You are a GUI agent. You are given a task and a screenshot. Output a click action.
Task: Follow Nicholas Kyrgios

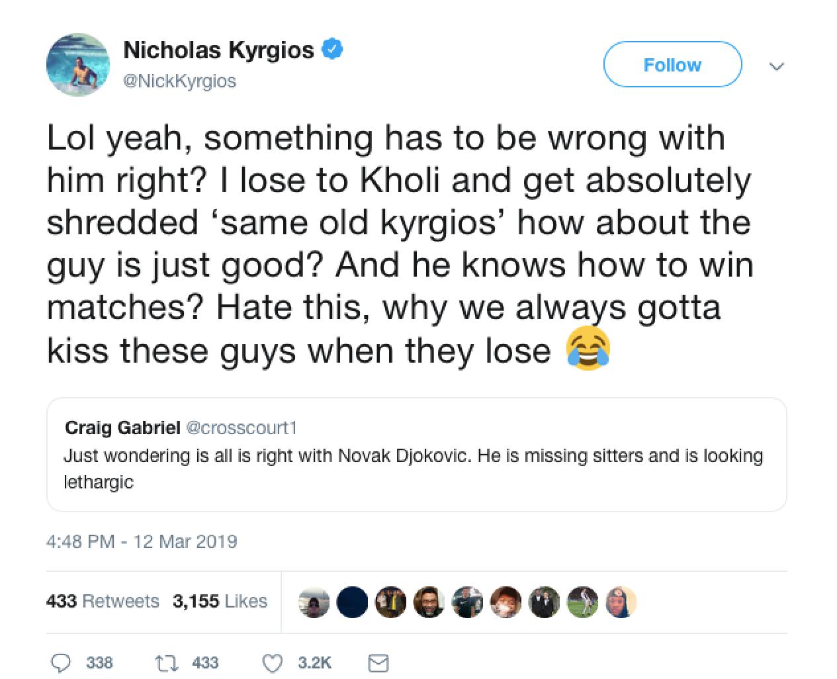672,65
